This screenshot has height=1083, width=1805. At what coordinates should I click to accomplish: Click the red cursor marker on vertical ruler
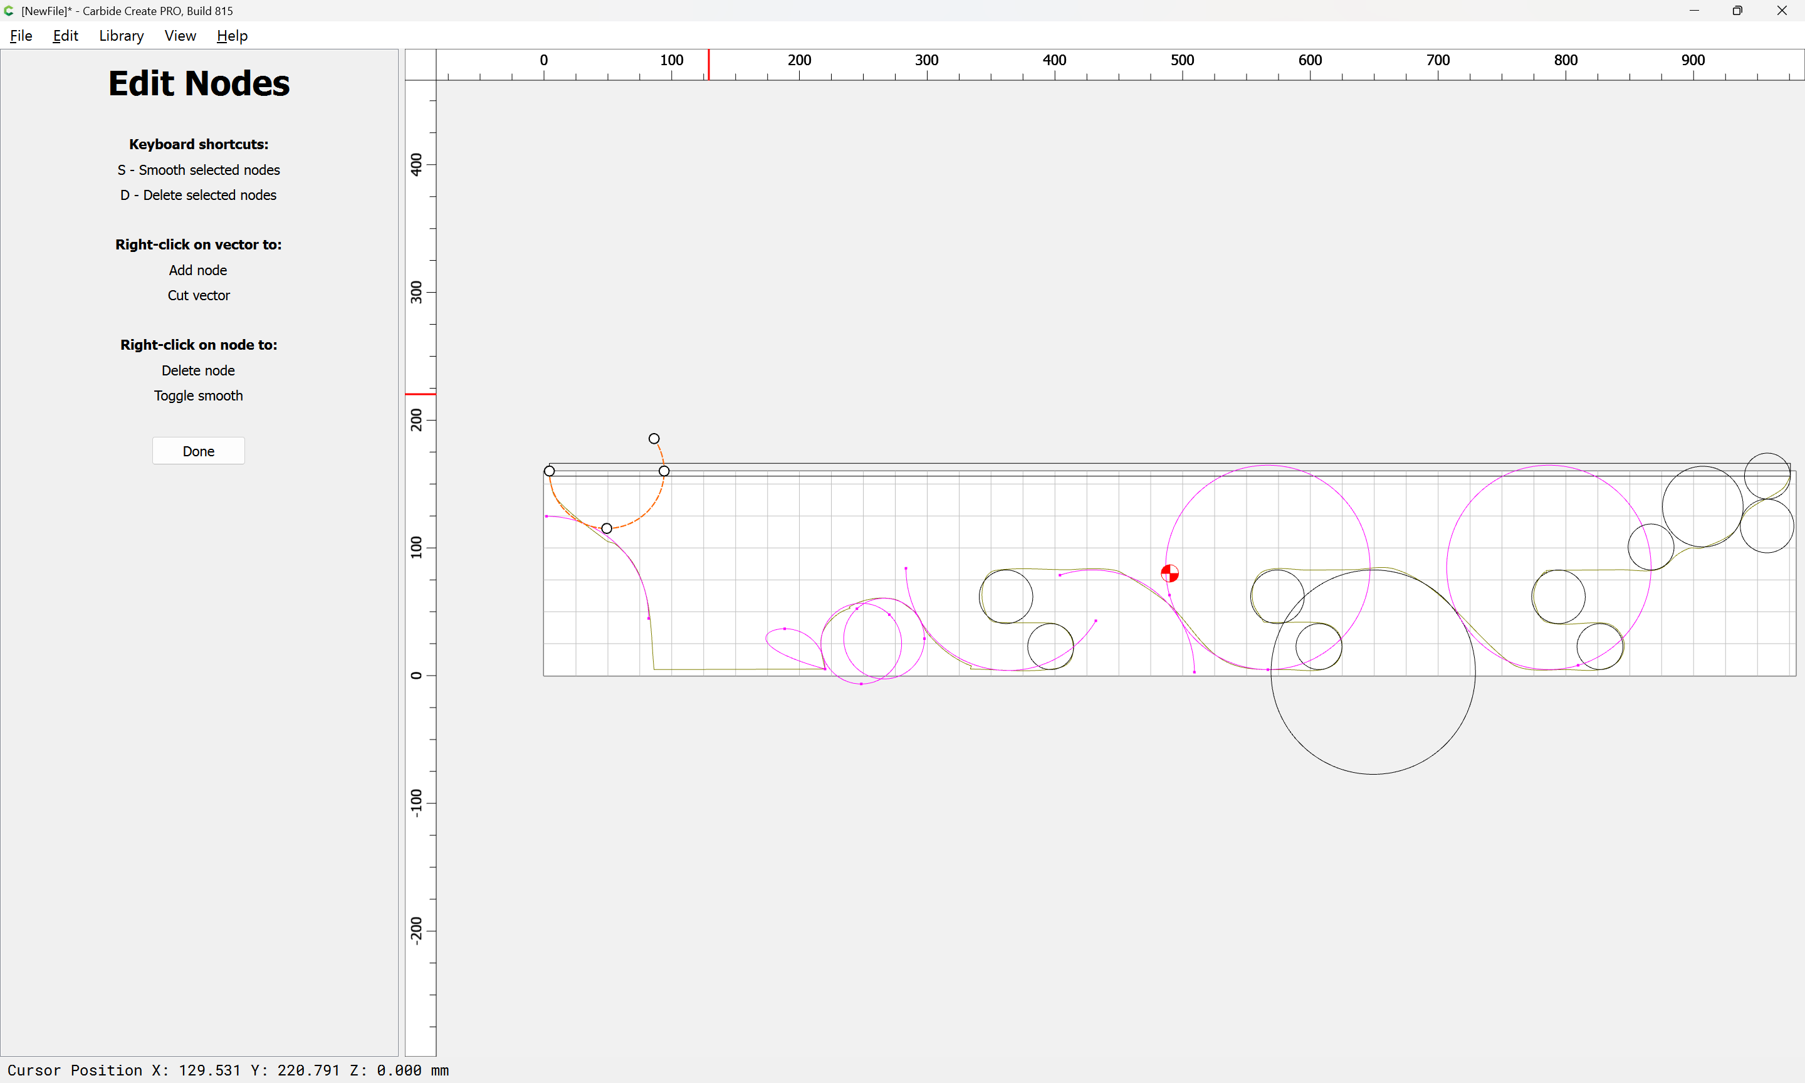coord(421,394)
